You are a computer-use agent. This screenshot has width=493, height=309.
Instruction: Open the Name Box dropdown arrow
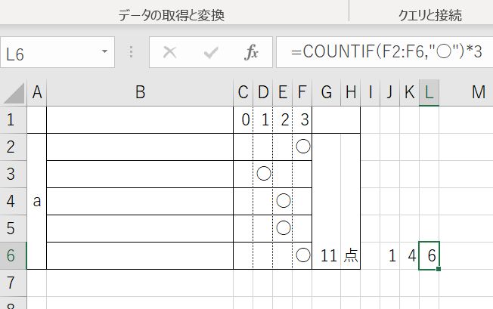click(104, 51)
